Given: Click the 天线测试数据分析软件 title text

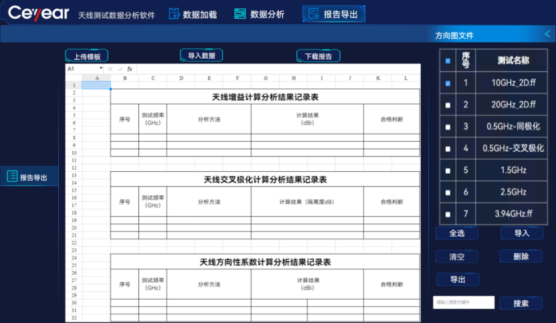Looking at the screenshot, I should click(x=116, y=15).
